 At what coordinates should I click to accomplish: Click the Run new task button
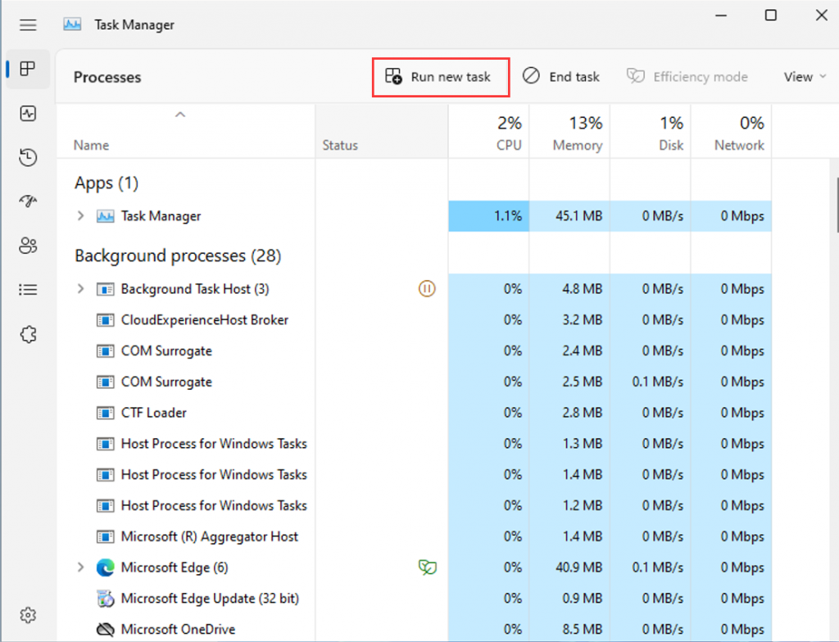click(440, 76)
